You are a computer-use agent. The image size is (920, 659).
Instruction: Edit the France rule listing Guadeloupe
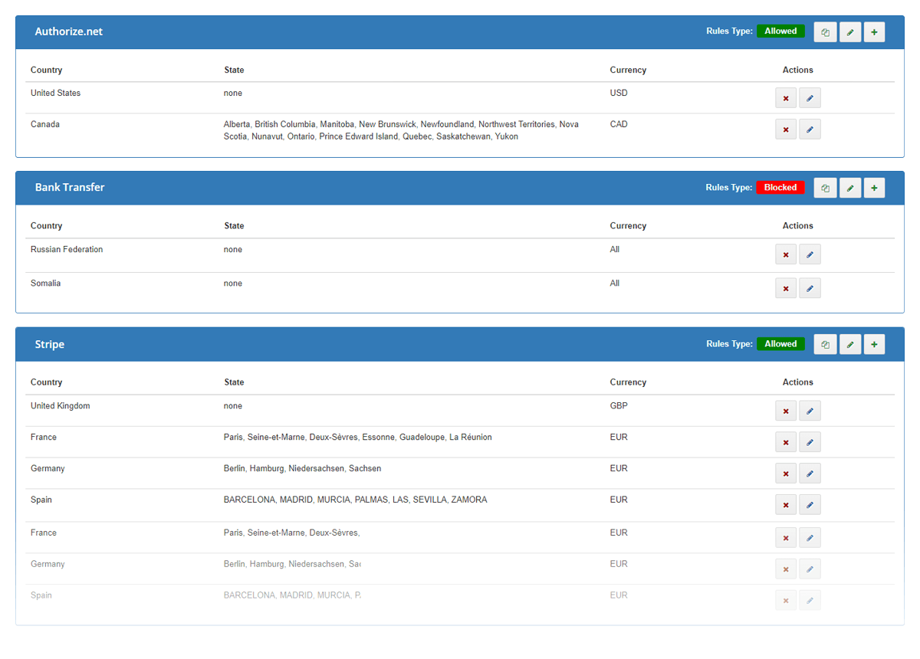click(x=810, y=442)
